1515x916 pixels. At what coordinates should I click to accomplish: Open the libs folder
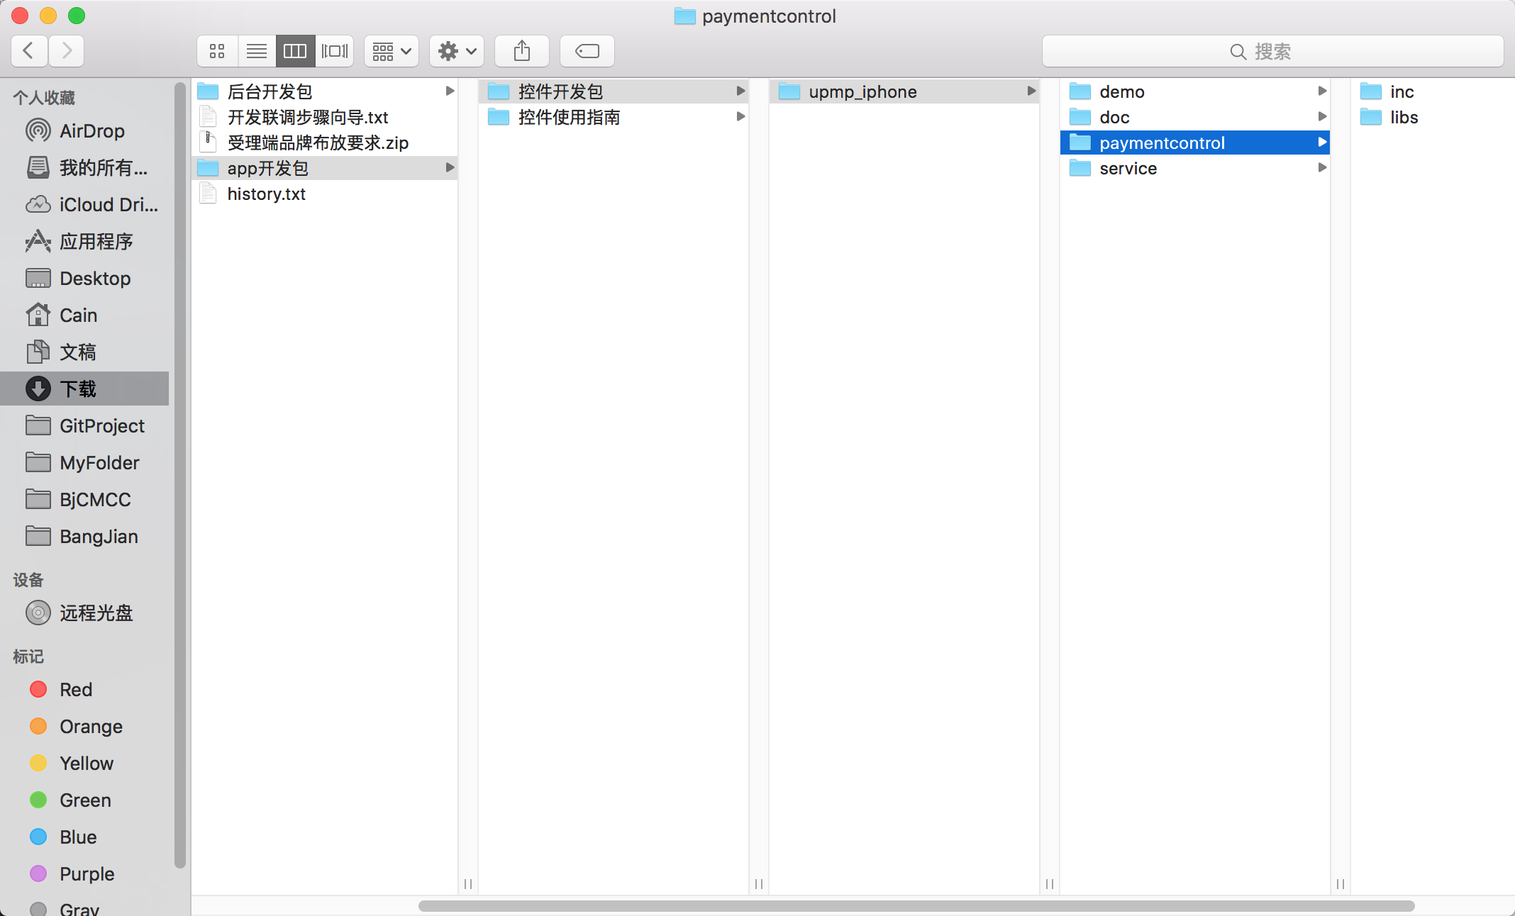pyautogui.click(x=1403, y=118)
